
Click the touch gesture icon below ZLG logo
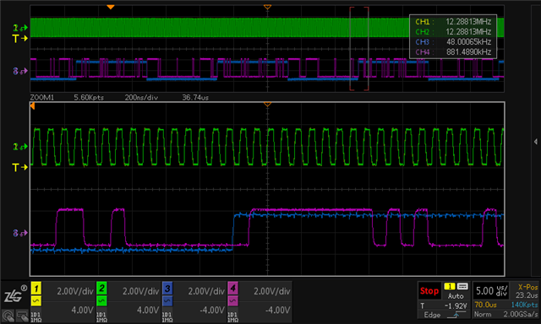tap(8, 316)
